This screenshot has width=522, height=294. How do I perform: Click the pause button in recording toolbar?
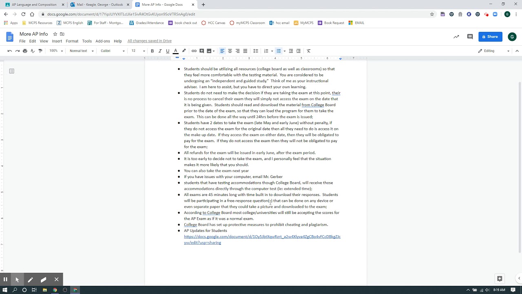(x=5, y=279)
